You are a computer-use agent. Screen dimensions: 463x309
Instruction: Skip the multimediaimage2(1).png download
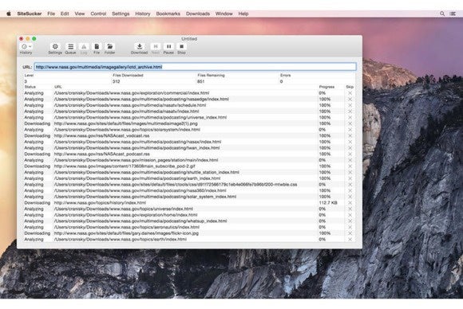(x=350, y=123)
